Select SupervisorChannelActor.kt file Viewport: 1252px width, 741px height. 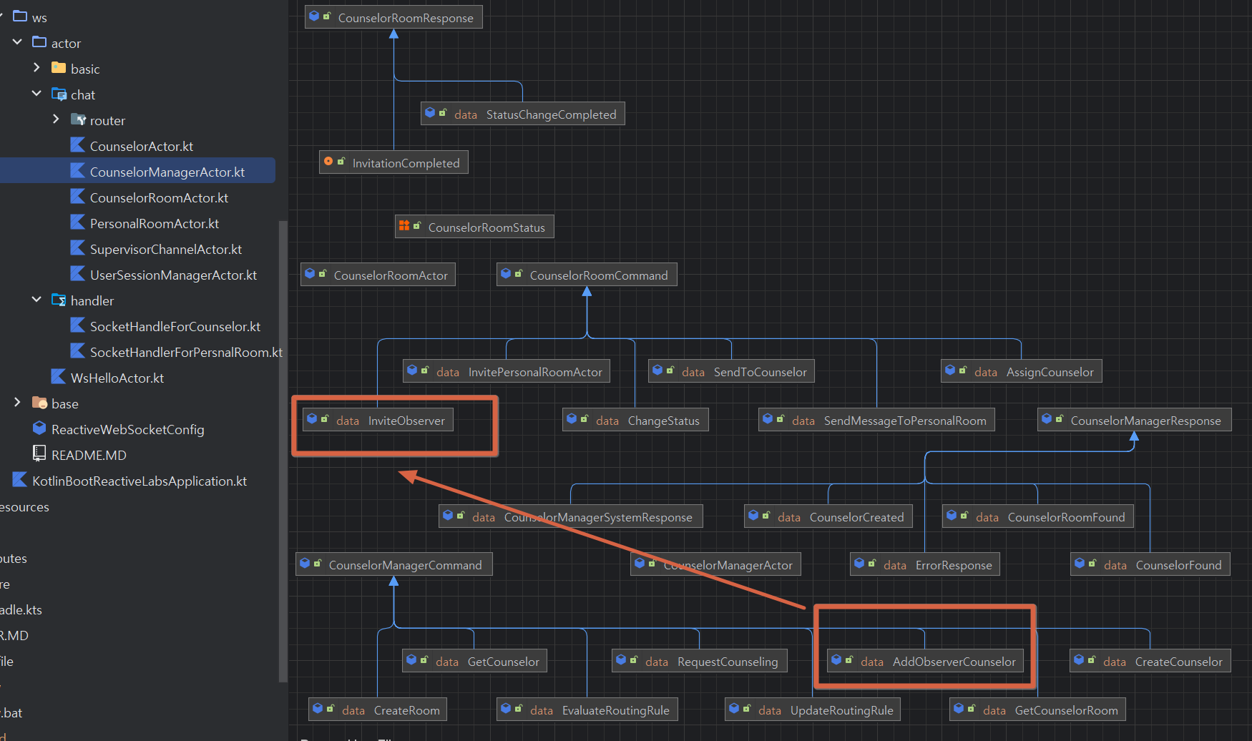tap(165, 249)
